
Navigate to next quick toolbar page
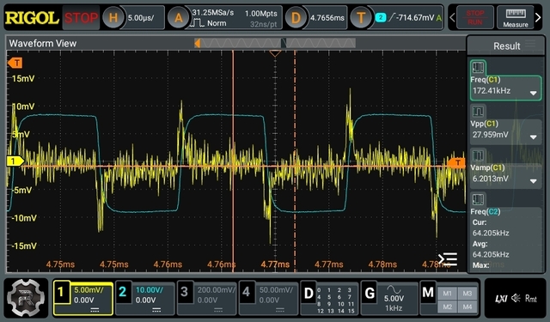click(x=538, y=17)
